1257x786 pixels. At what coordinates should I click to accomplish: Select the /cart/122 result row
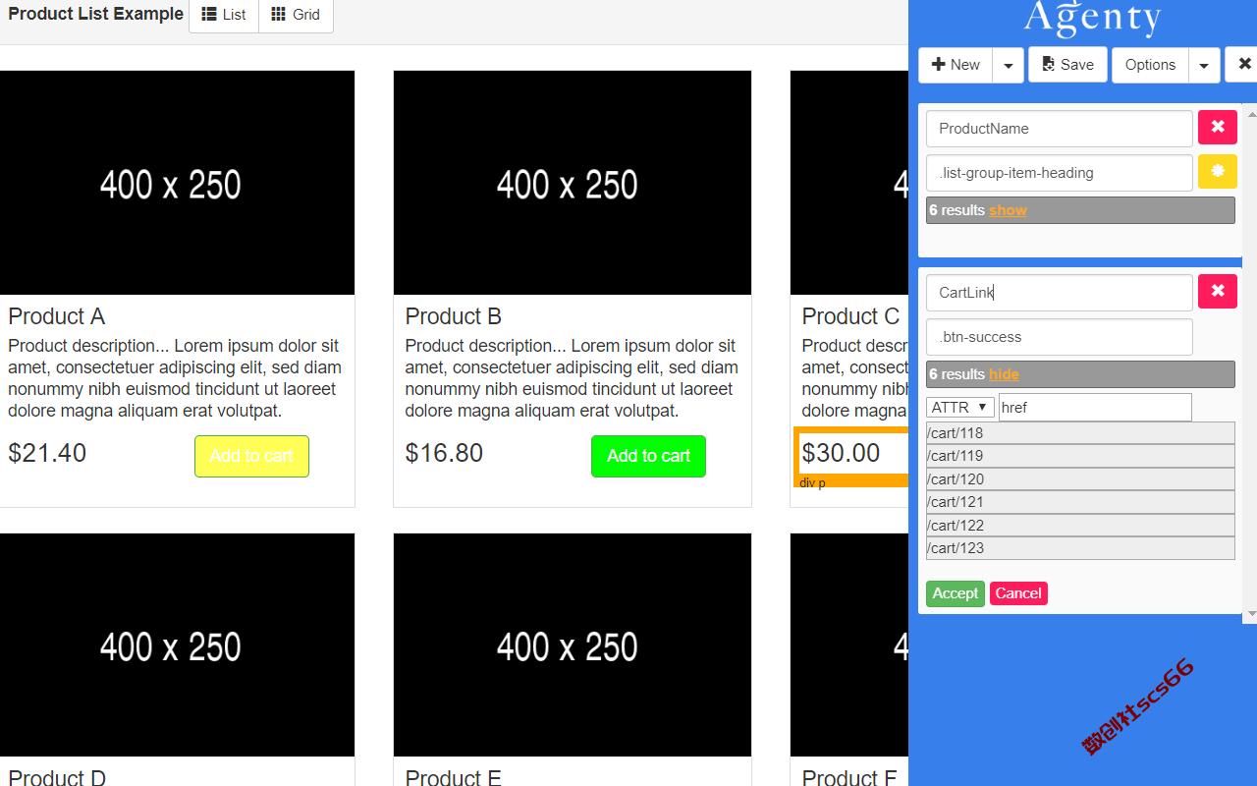(x=1080, y=526)
